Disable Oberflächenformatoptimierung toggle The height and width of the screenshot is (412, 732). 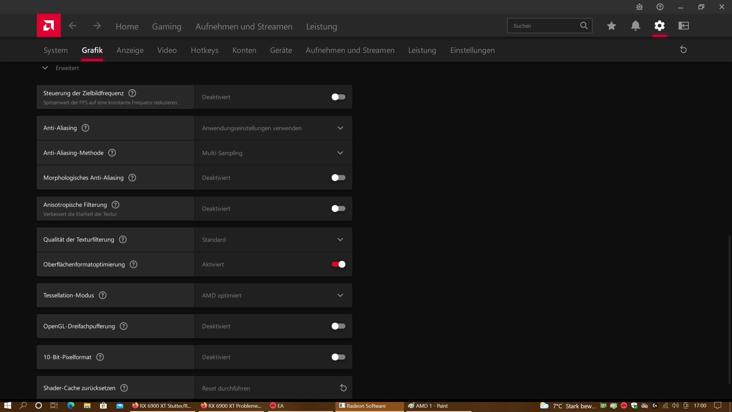[338, 264]
